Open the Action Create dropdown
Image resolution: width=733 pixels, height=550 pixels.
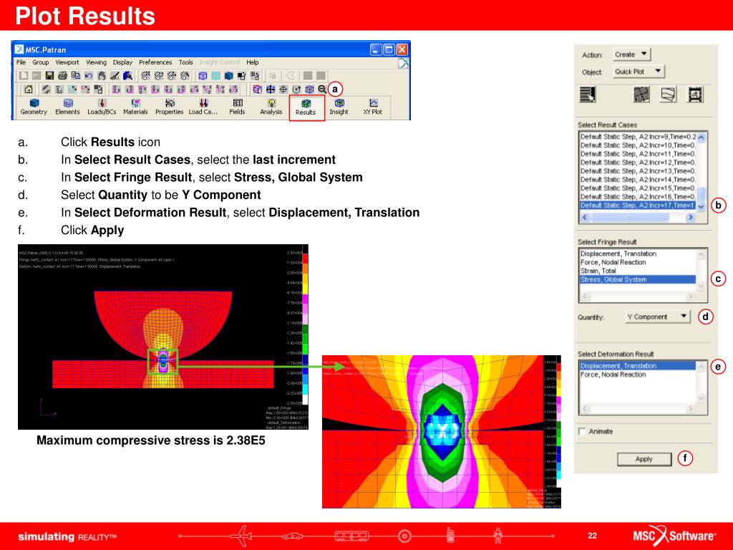click(631, 54)
